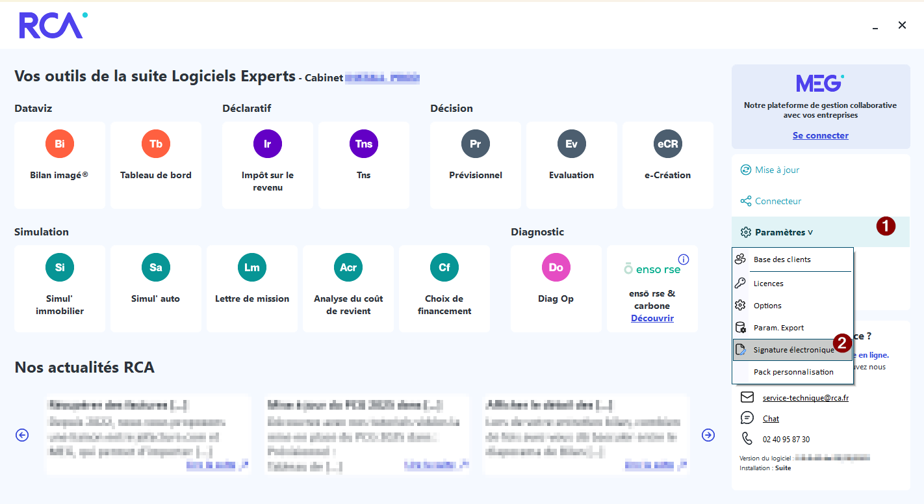Click the first blurred news card
Viewport: 924px width, 504px height.
pyautogui.click(x=148, y=434)
